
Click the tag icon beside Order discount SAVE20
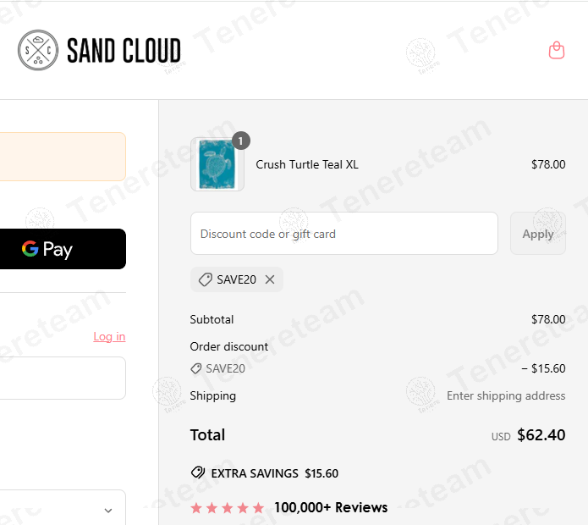[196, 368]
